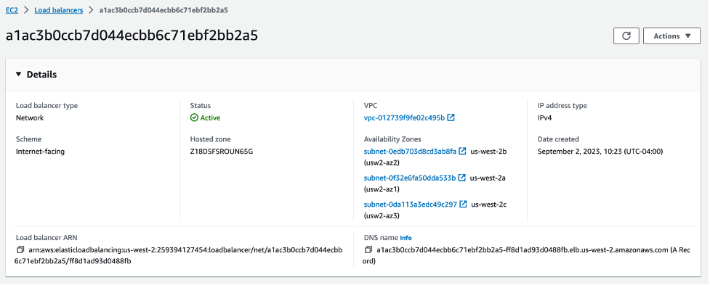710x285 pixels.
Task: Open subnet-0da113a3edc49c297 link
Action: tap(411, 205)
